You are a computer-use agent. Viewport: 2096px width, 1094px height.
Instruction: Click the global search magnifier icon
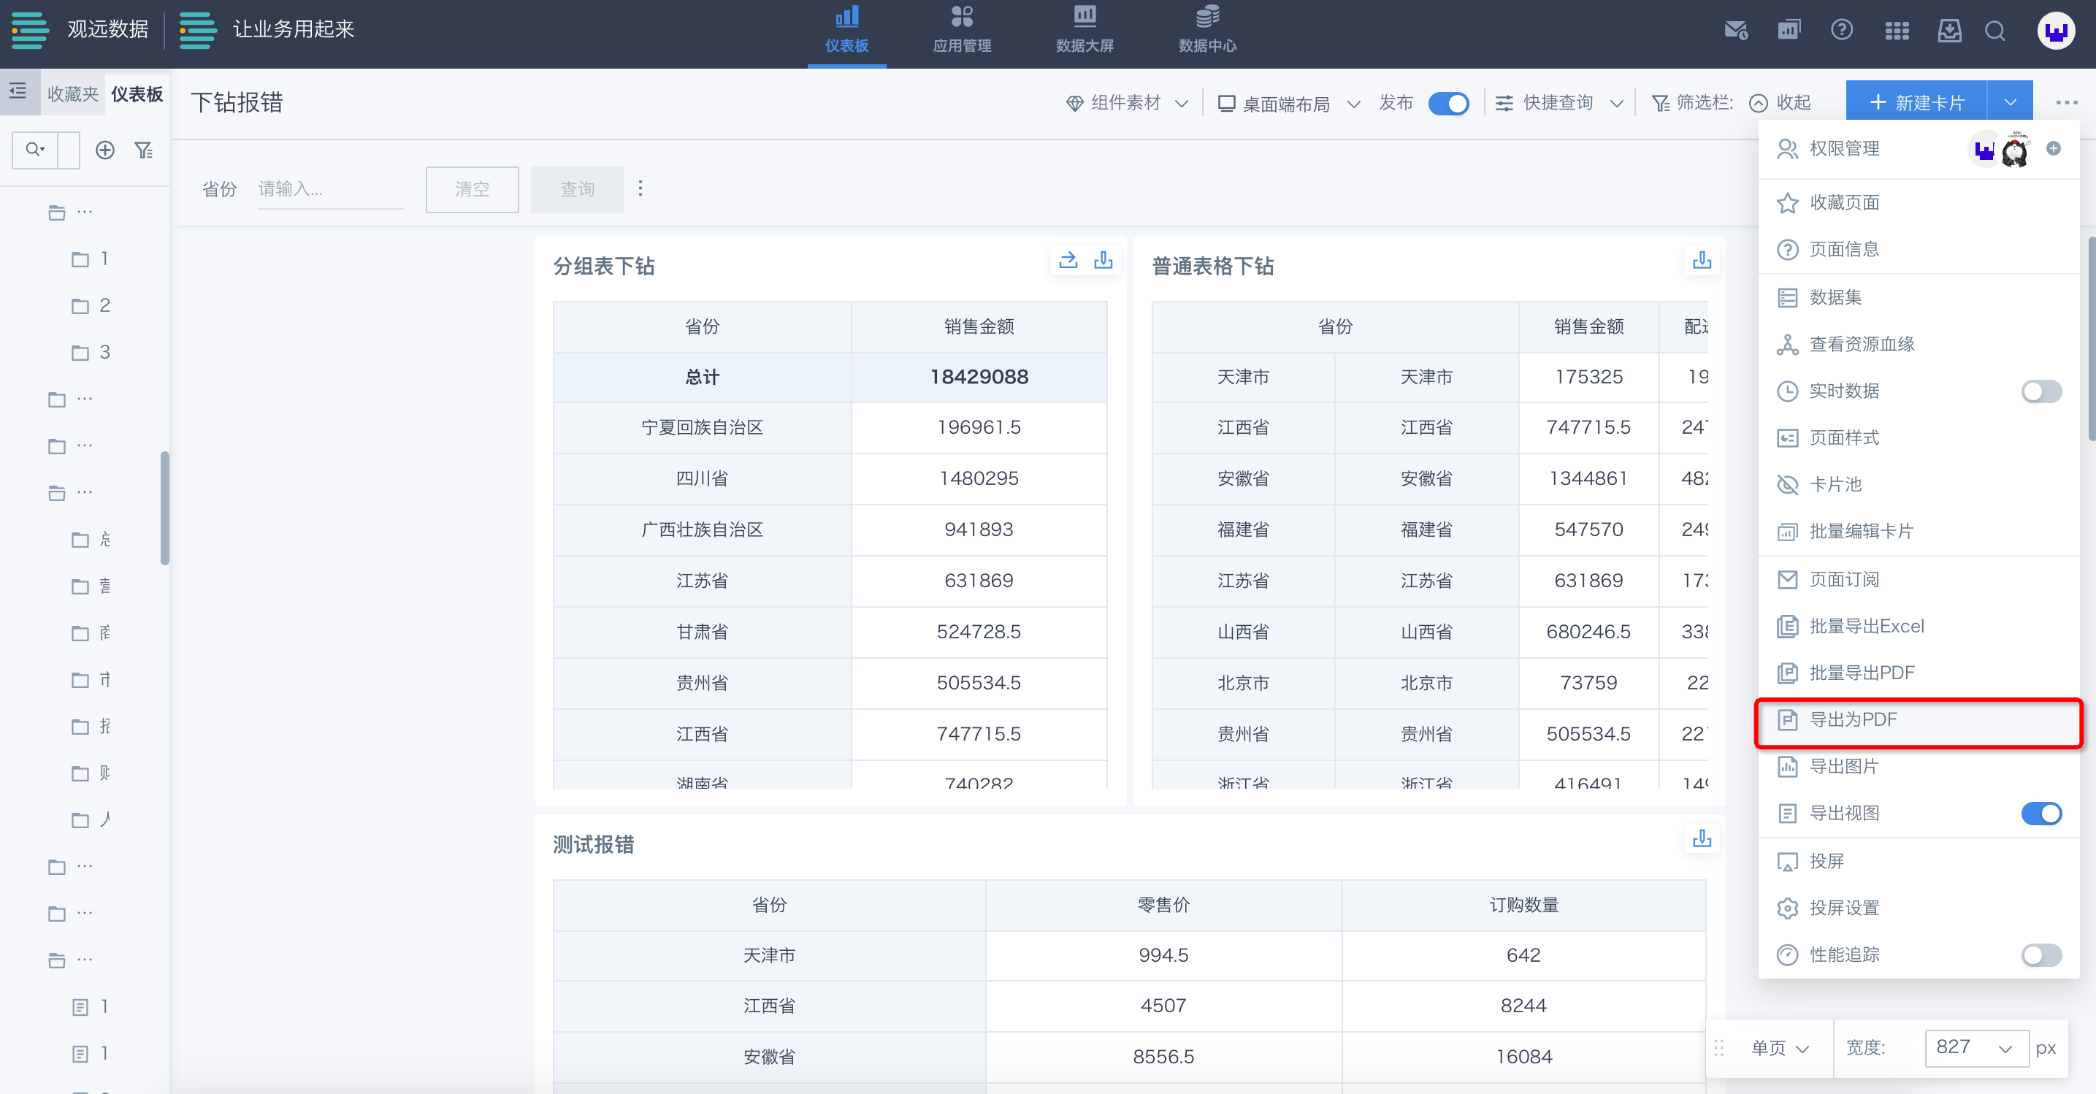click(1995, 31)
